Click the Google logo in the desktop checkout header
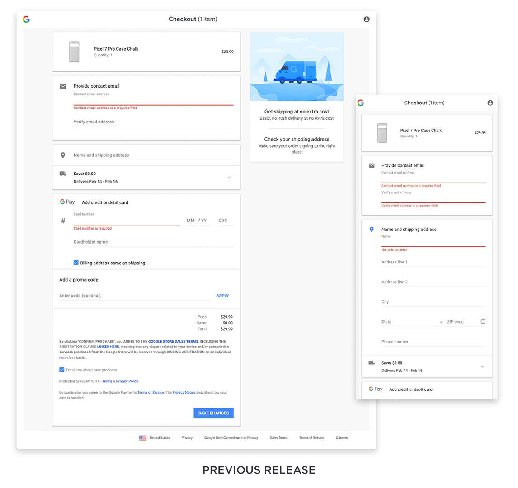The width and height of the screenshot is (518, 488). pyautogui.click(x=26, y=19)
